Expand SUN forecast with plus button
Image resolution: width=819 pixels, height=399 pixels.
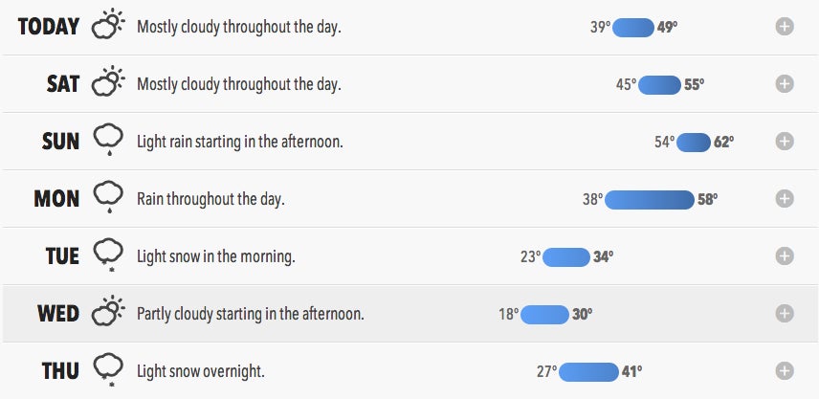tap(785, 142)
